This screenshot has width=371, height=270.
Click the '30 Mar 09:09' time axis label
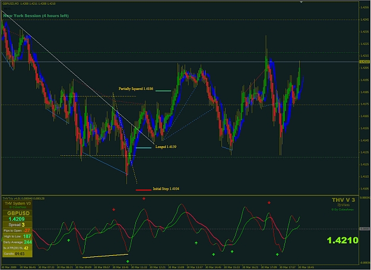pyautogui.click(x=83, y=268)
